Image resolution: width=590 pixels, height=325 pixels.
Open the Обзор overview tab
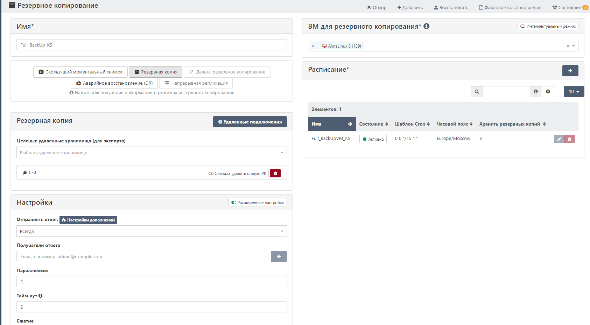(377, 7)
